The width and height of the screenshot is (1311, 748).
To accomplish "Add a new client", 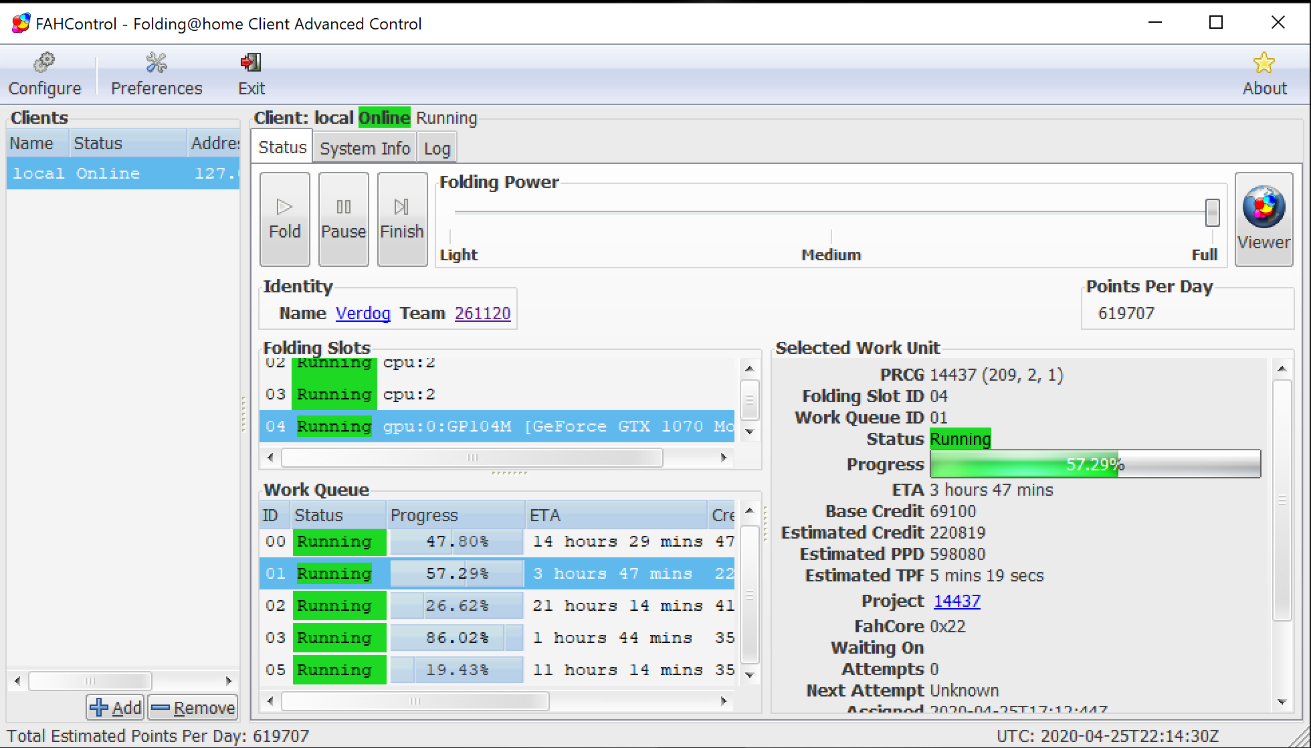I will pos(116,707).
